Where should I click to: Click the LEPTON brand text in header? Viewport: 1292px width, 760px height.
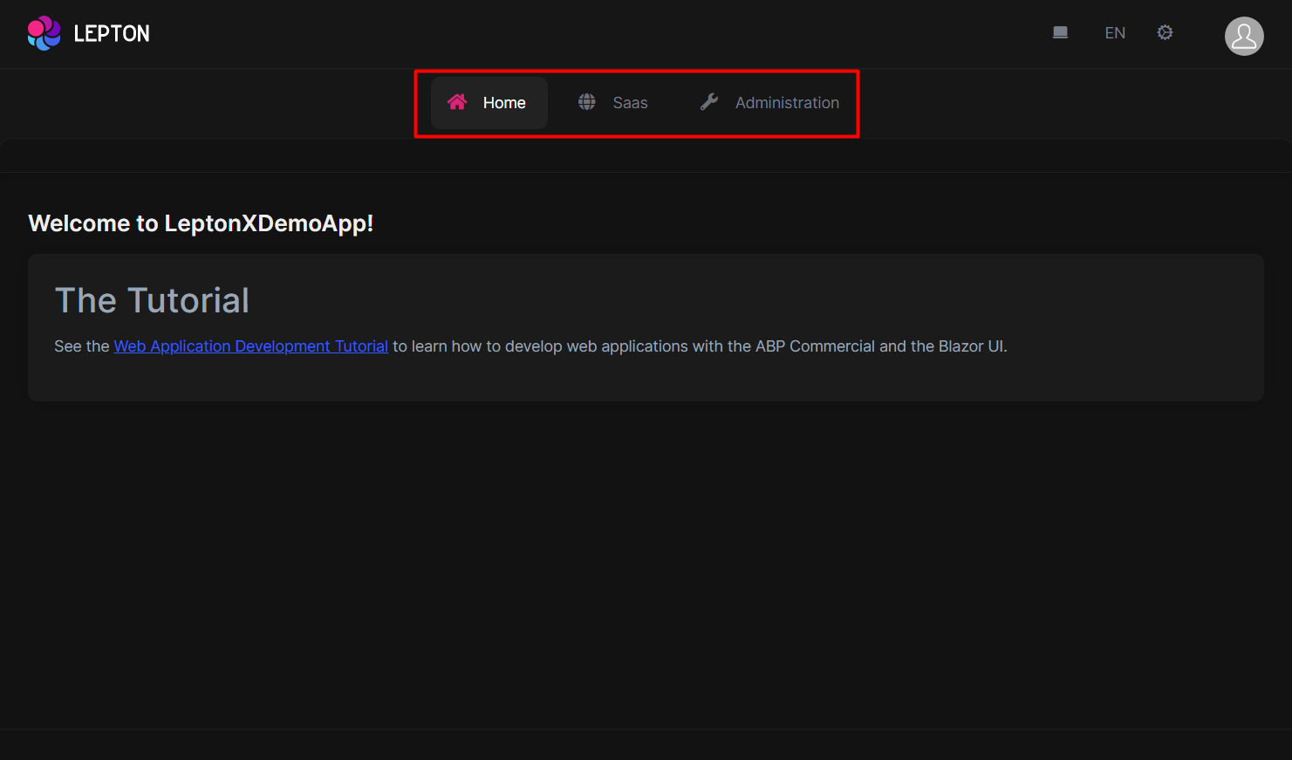[x=113, y=33]
